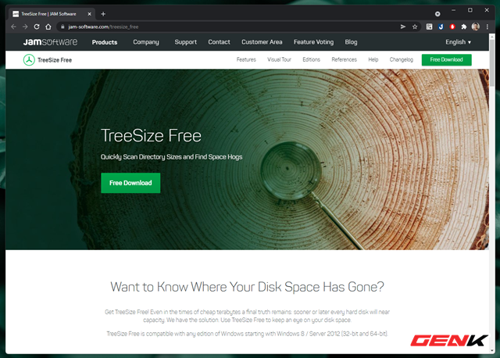The width and height of the screenshot is (500, 358).
Task: Close the TreeSize Free browser tab
Action: click(x=91, y=13)
